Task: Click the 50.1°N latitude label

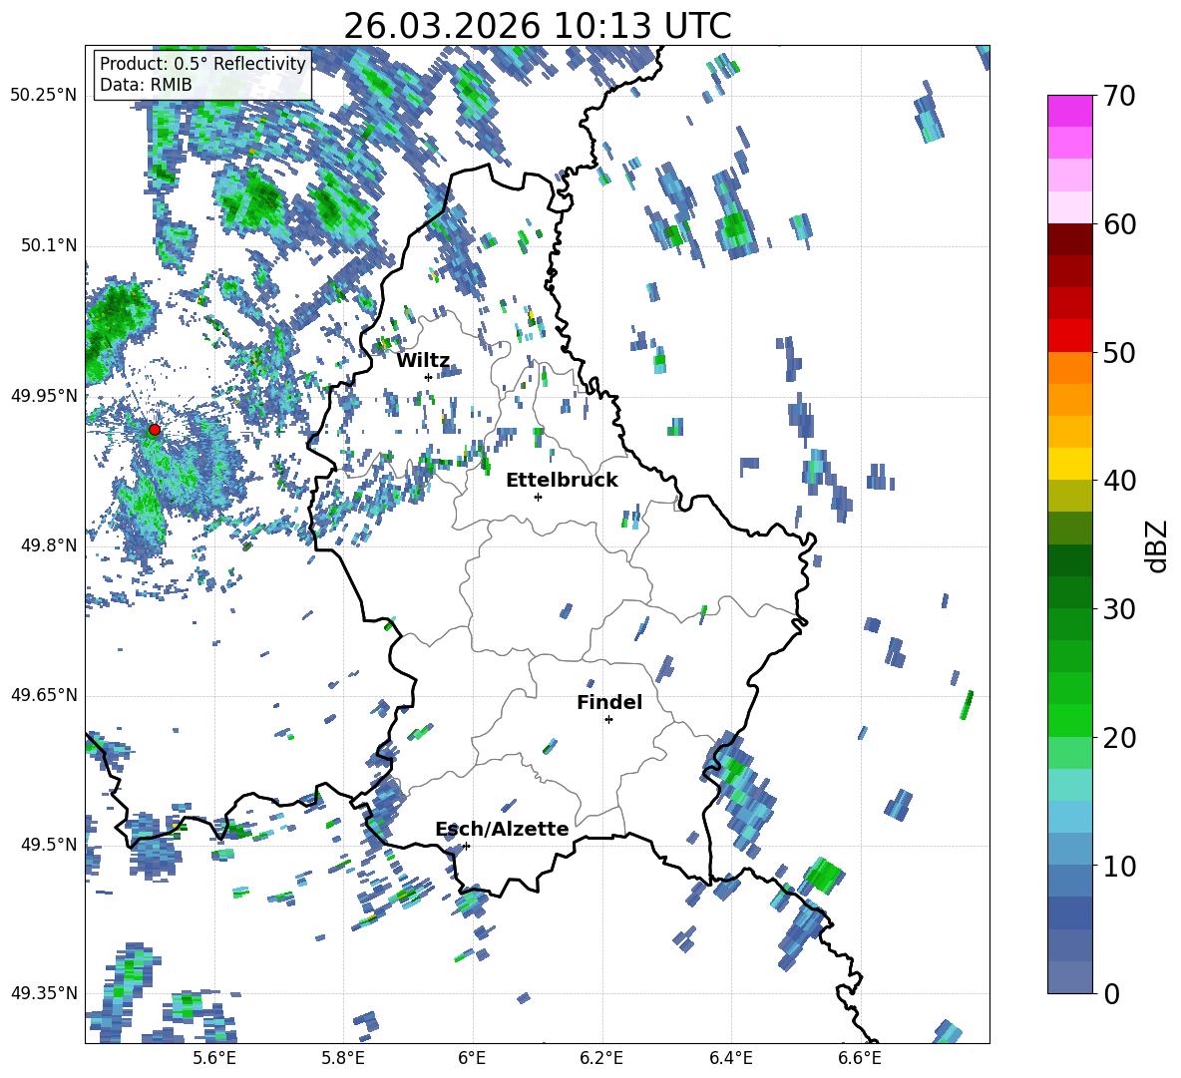Action: pyautogui.click(x=49, y=245)
